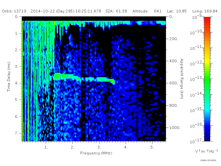Image resolution: width=221 pixels, height=166 pixels.
Task: Click the '2.' tick on Time Delay axis
Action: click(x=17, y=50)
